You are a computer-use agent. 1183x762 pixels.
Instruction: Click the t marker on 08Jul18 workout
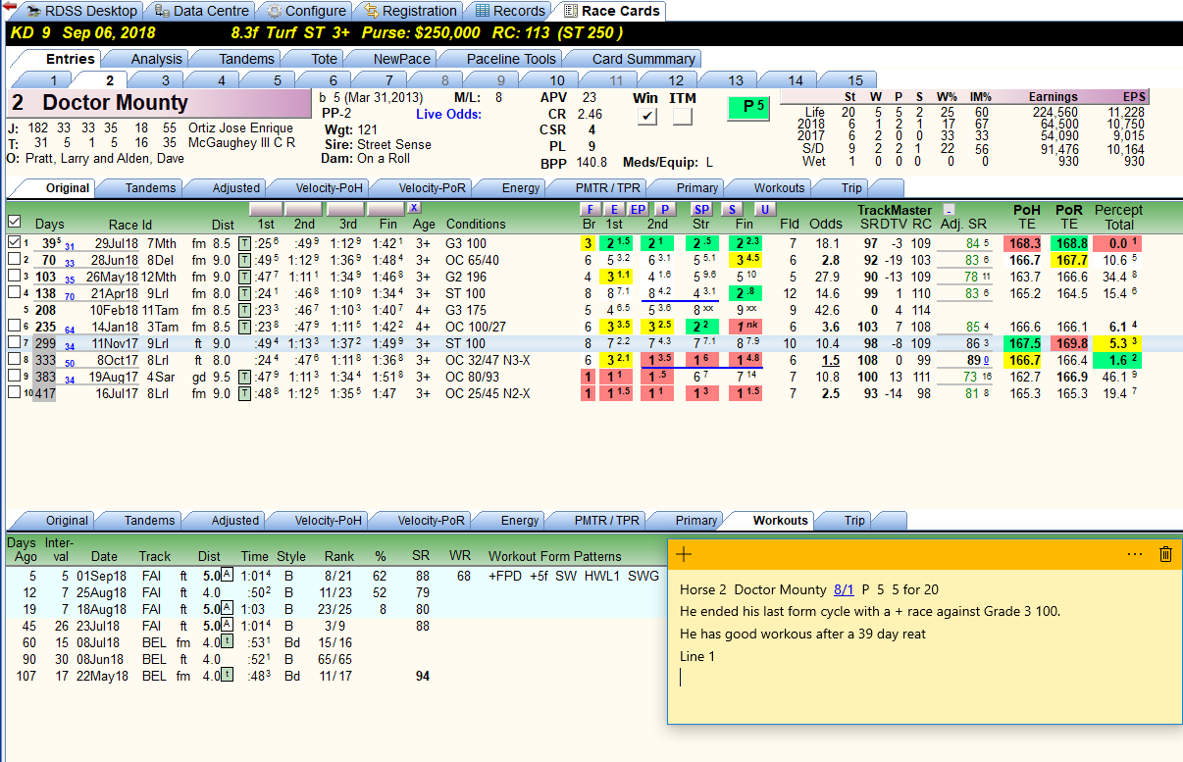coord(227,642)
